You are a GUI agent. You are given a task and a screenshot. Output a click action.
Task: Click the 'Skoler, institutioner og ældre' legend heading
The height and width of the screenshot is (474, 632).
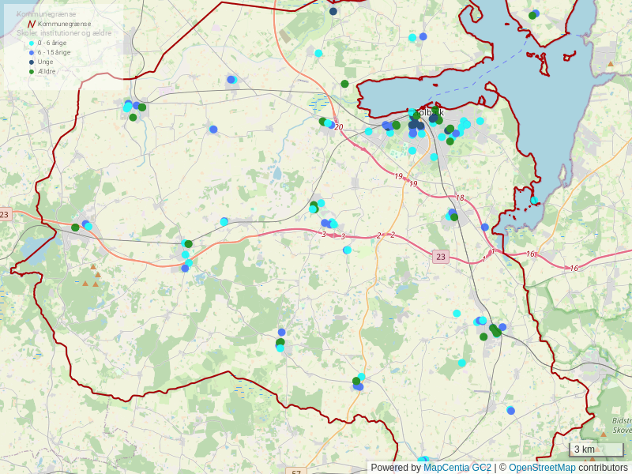pyautogui.click(x=64, y=33)
